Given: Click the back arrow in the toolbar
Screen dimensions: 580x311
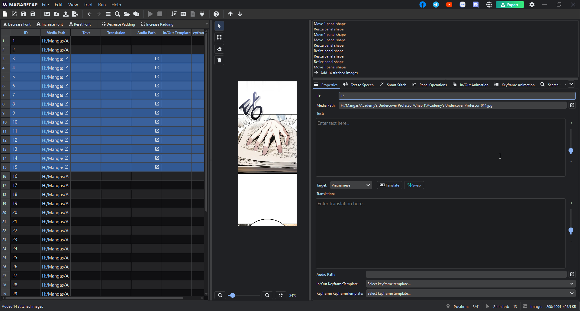Looking at the screenshot, I should pyautogui.click(x=89, y=14).
